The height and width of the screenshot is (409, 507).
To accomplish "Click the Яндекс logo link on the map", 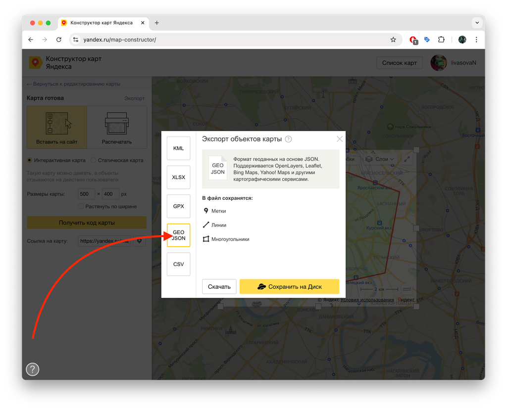I will (x=406, y=300).
